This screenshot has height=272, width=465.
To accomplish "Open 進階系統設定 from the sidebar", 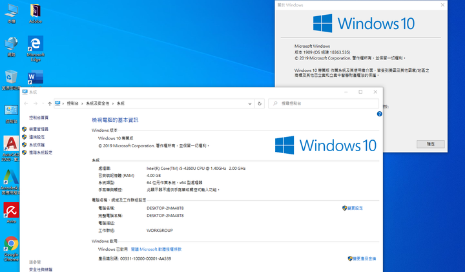I will pos(41,152).
